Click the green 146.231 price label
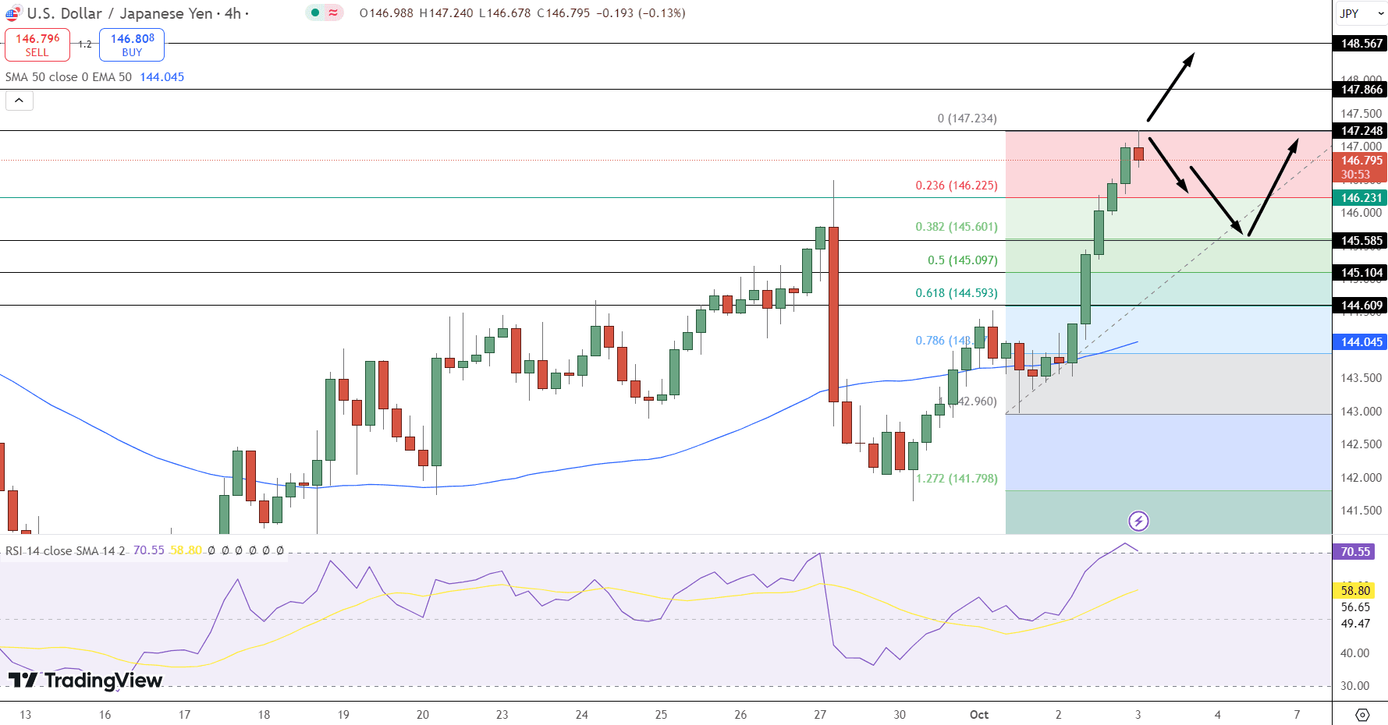The width and height of the screenshot is (1388, 725). click(1360, 198)
